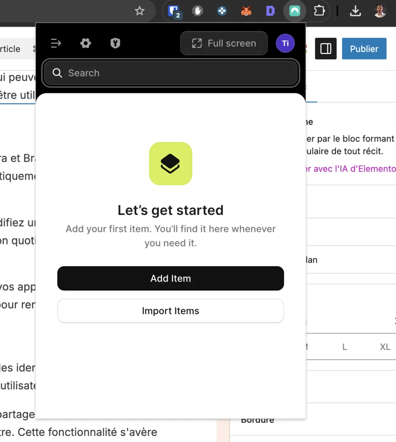Open the Ti account avatar menu
Viewport: 396px width, 442px height.
pyautogui.click(x=285, y=43)
